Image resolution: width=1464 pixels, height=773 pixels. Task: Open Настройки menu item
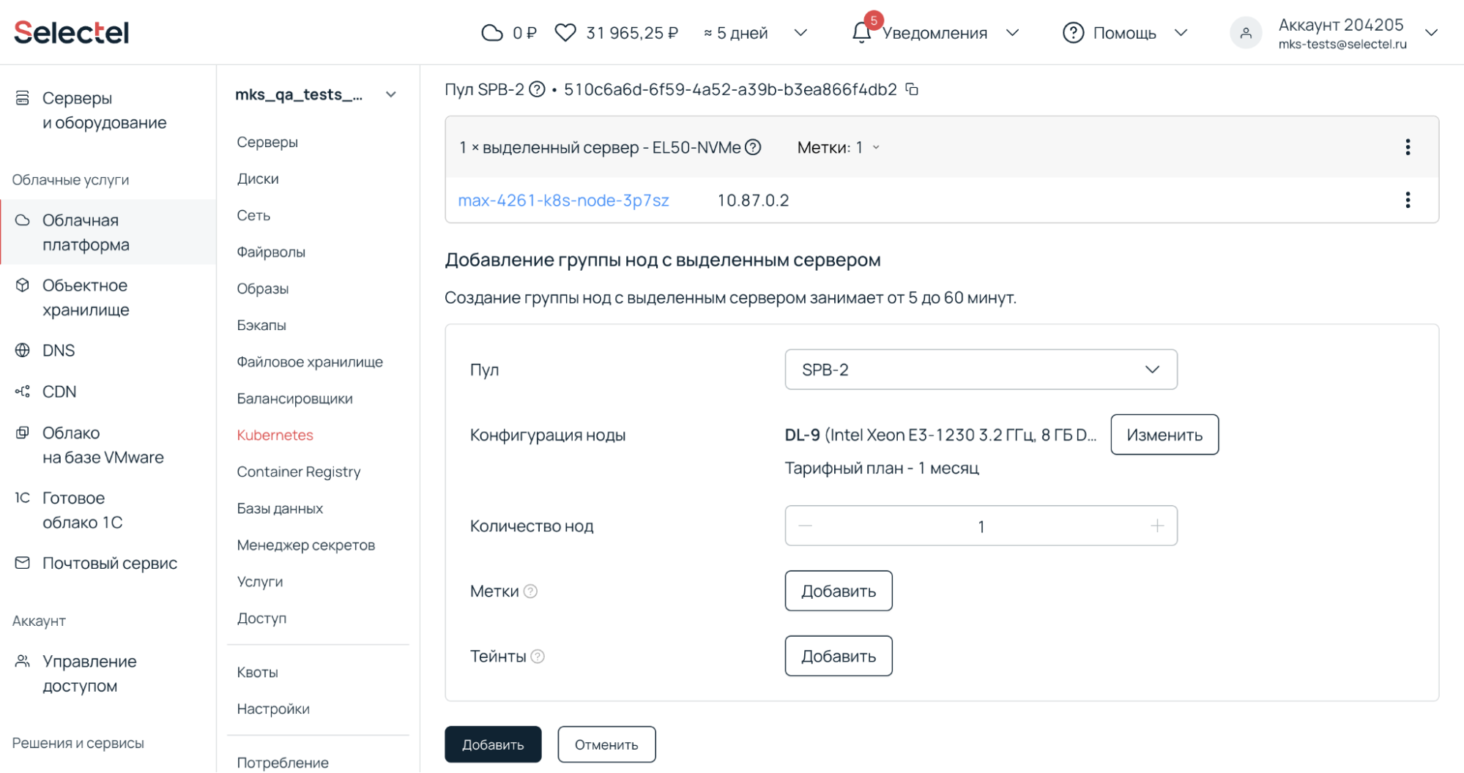(273, 709)
